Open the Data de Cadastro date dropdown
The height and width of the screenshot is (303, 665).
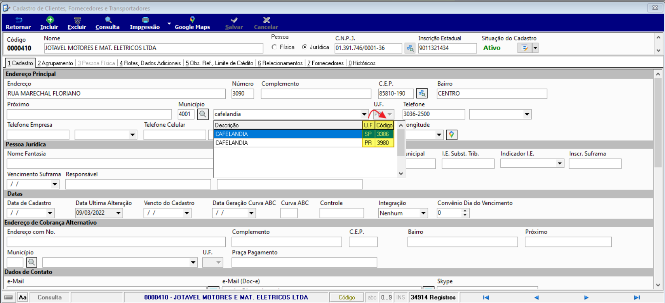[x=50, y=213]
